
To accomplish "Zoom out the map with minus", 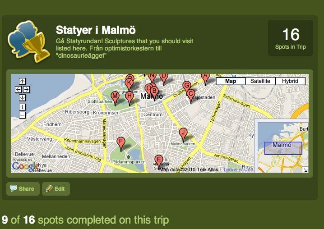I will pos(22,115).
